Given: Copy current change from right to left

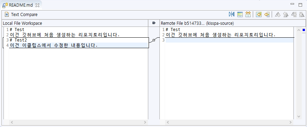Looking at the screenshot, I should pyautogui.click(x=267, y=14).
